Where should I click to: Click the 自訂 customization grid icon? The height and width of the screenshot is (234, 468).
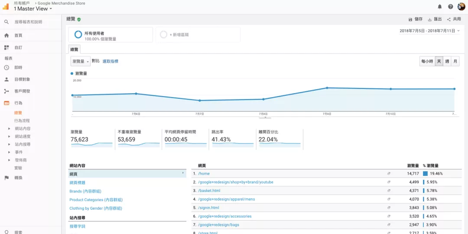6,48
